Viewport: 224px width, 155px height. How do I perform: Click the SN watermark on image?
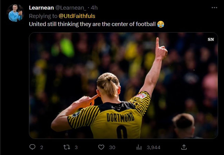coord(211,39)
